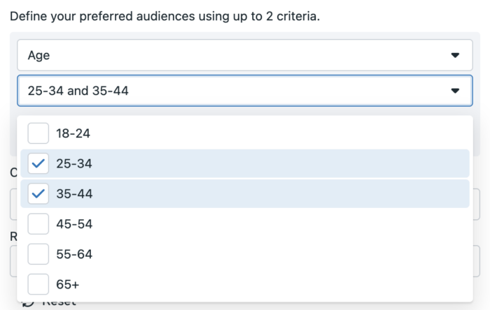Click the Reset circular arrow icon
The height and width of the screenshot is (310, 490).
click(x=28, y=304)
